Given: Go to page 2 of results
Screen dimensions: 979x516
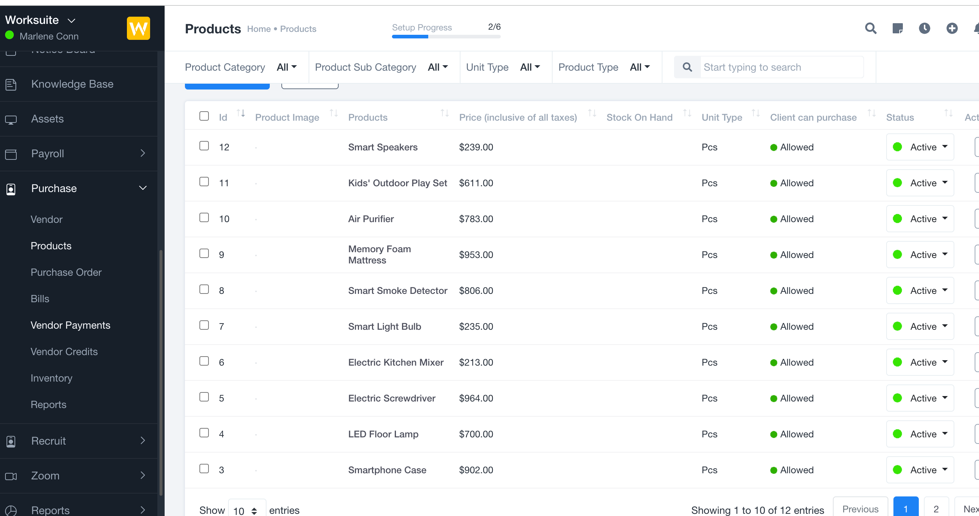Looking at the screenshot, I should 936,509.
